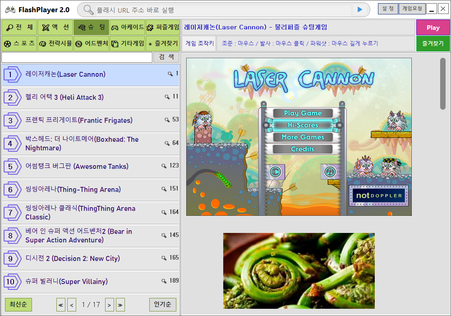The height and width of the screenshot is (316, 451).
Task: Select number 10 icon for Super Villainy
Action: click(12, 282)
